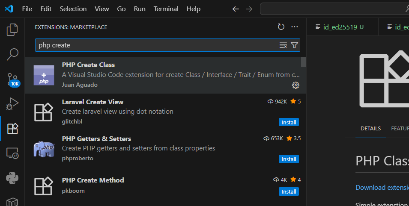The image size is (409, 206).
Task: Click the large extension logo in details
Action: 384,79
